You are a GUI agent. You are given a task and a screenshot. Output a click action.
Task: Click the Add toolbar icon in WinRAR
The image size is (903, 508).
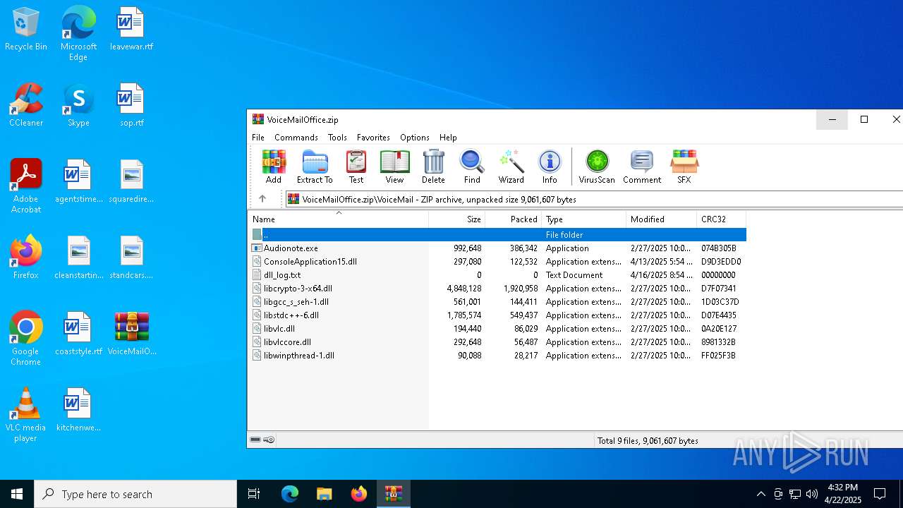274,167
